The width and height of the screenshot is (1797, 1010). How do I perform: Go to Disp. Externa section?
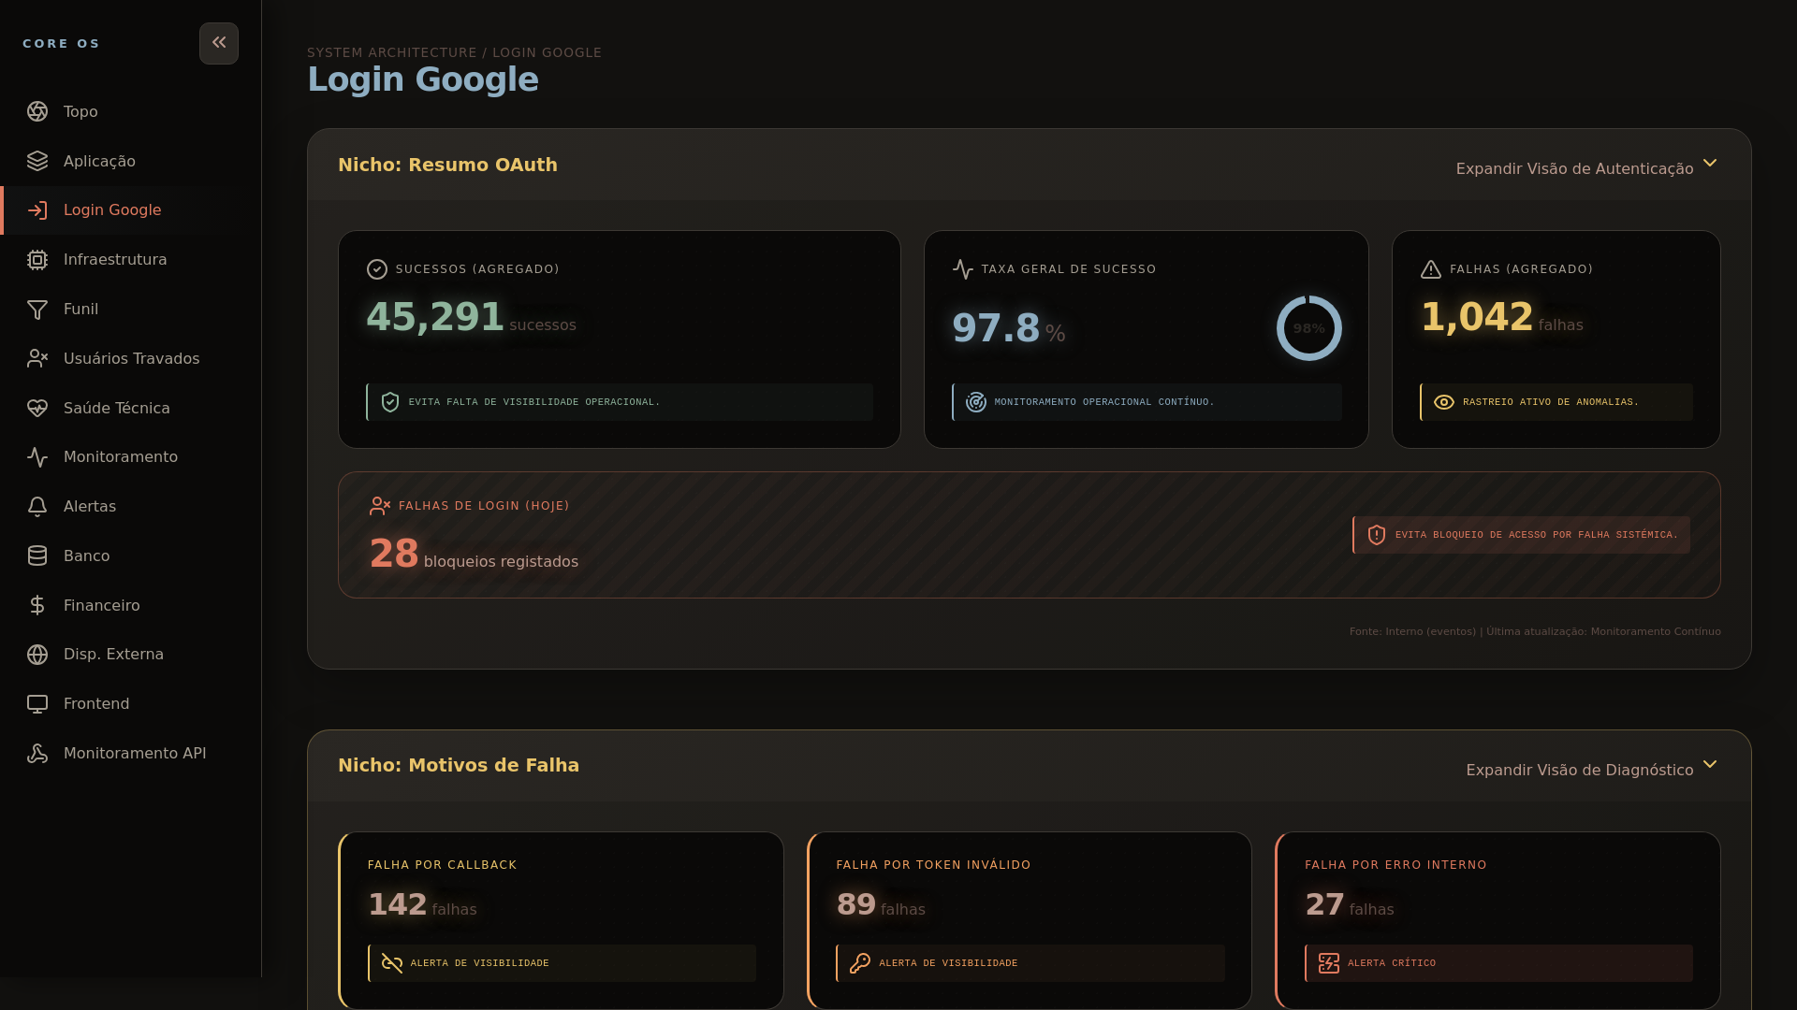[113, 654]
